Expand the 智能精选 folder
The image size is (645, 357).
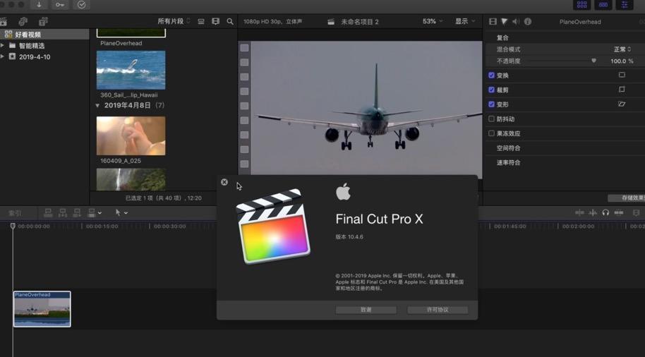point(2,45)
